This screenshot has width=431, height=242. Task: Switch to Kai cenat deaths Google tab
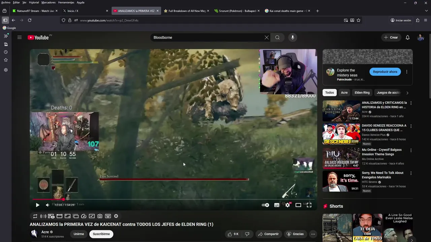point(287,11)
